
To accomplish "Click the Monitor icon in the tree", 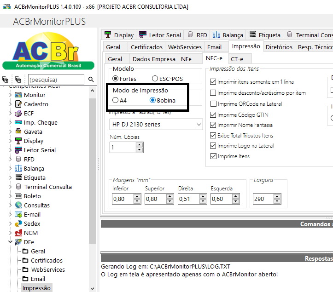I will (x=18, y=95).
